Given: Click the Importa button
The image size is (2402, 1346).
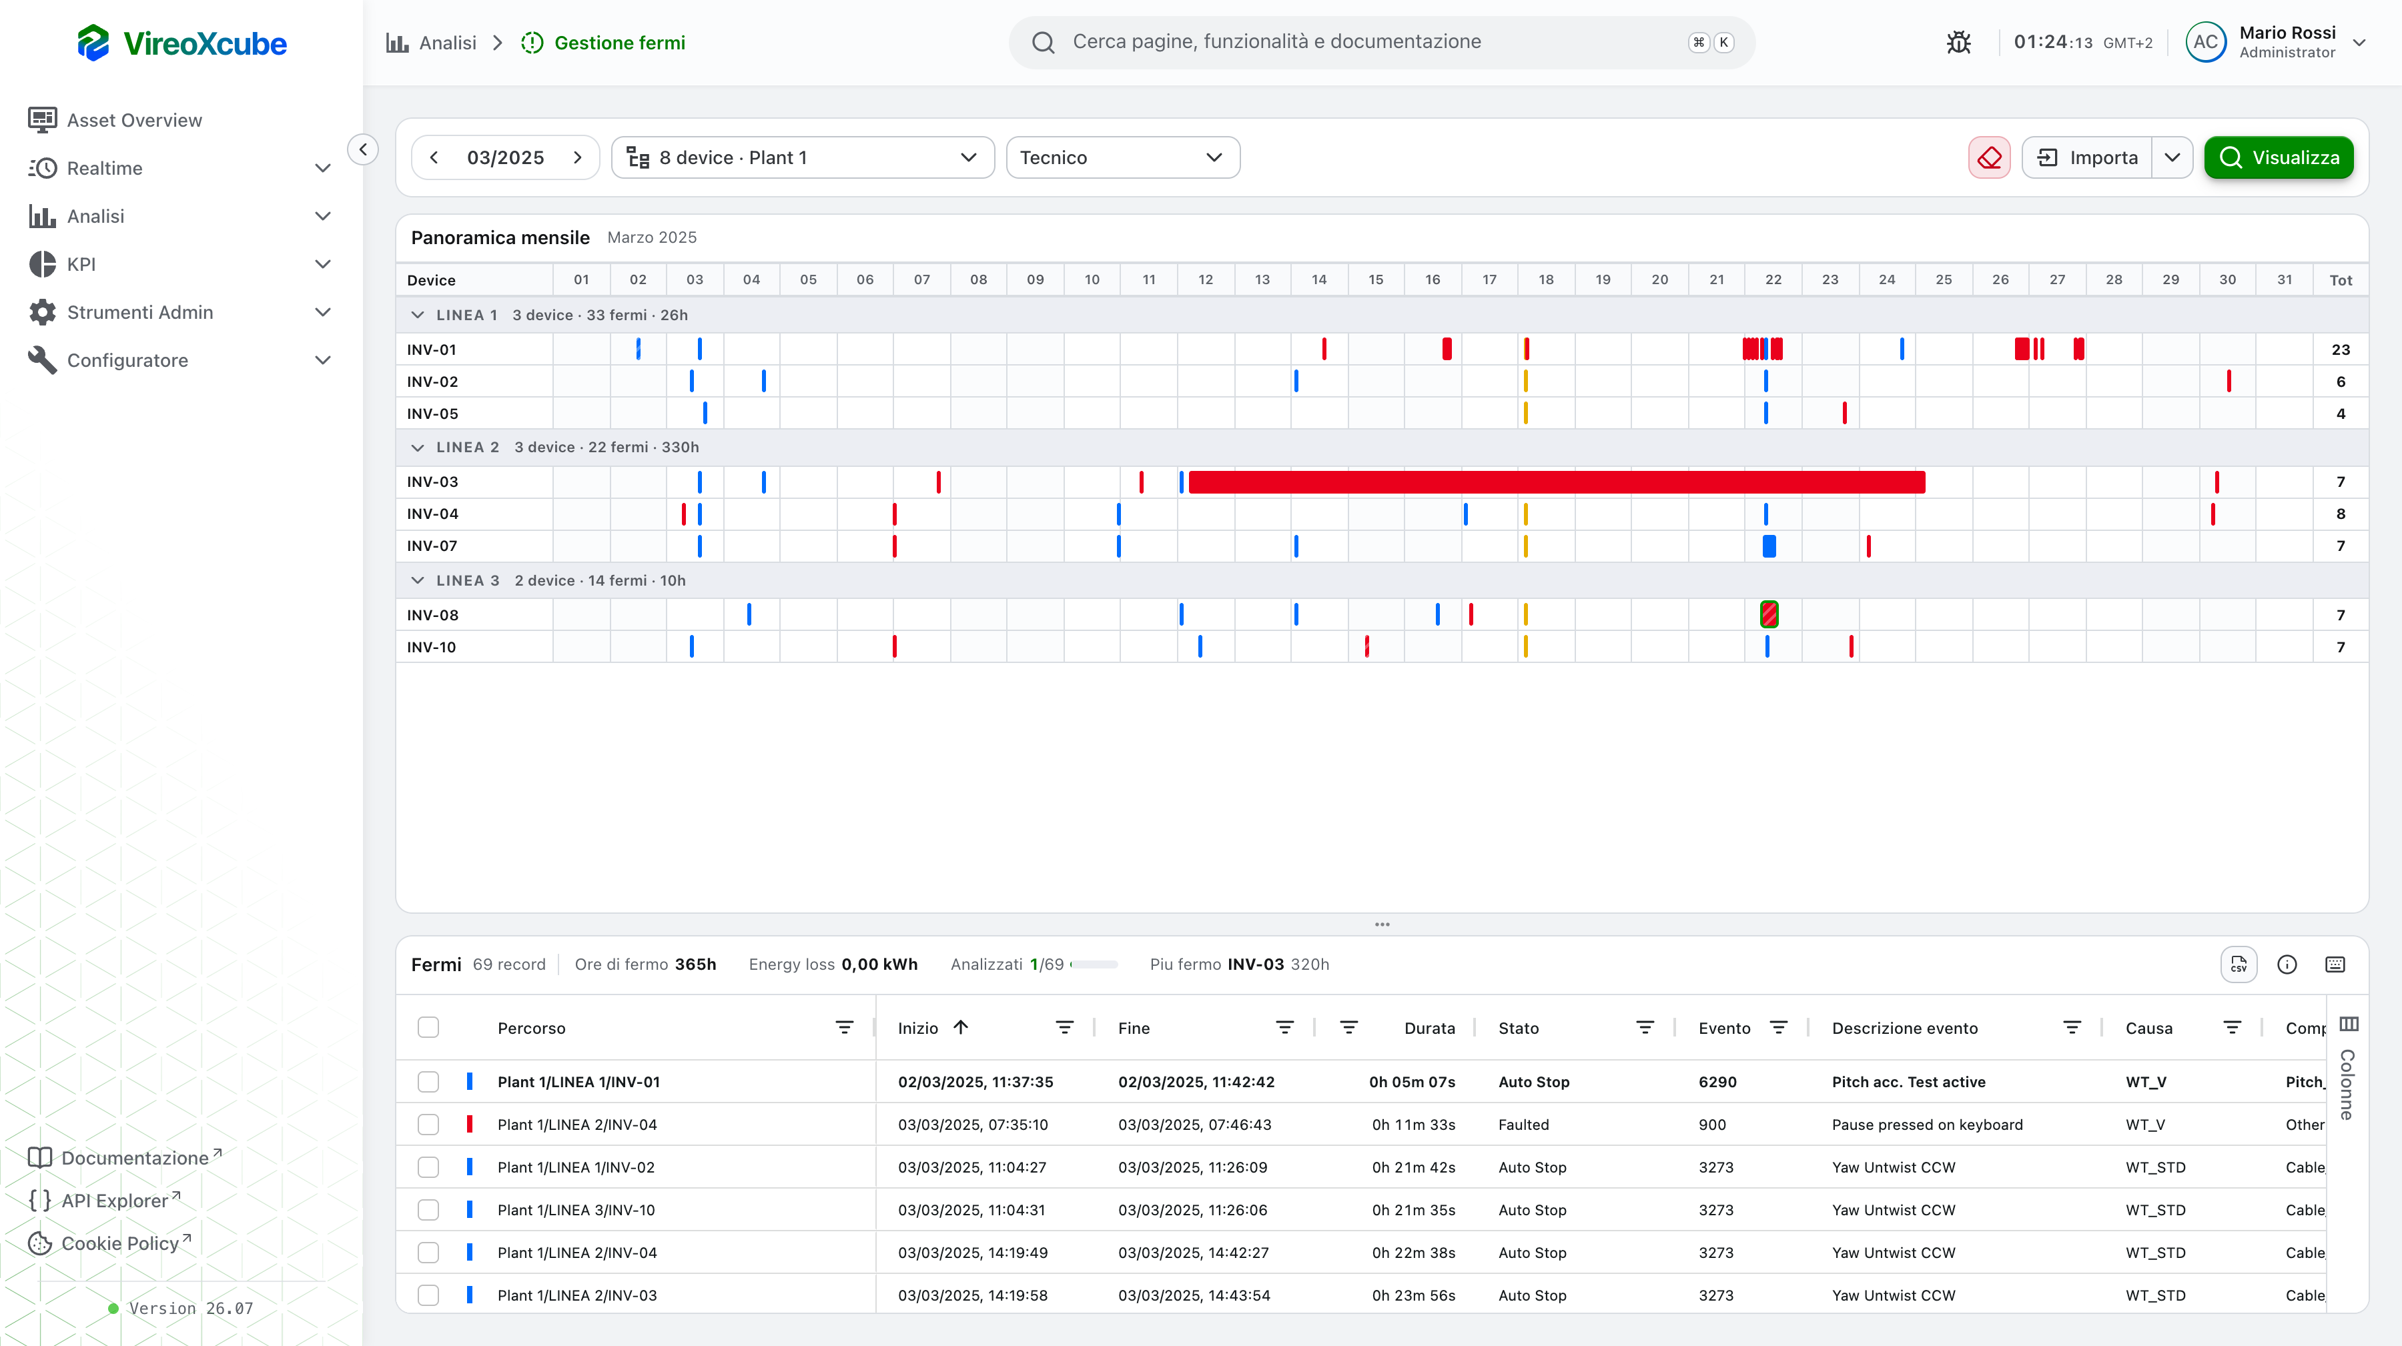Looking at the screenshot, I should [2087, 157].
